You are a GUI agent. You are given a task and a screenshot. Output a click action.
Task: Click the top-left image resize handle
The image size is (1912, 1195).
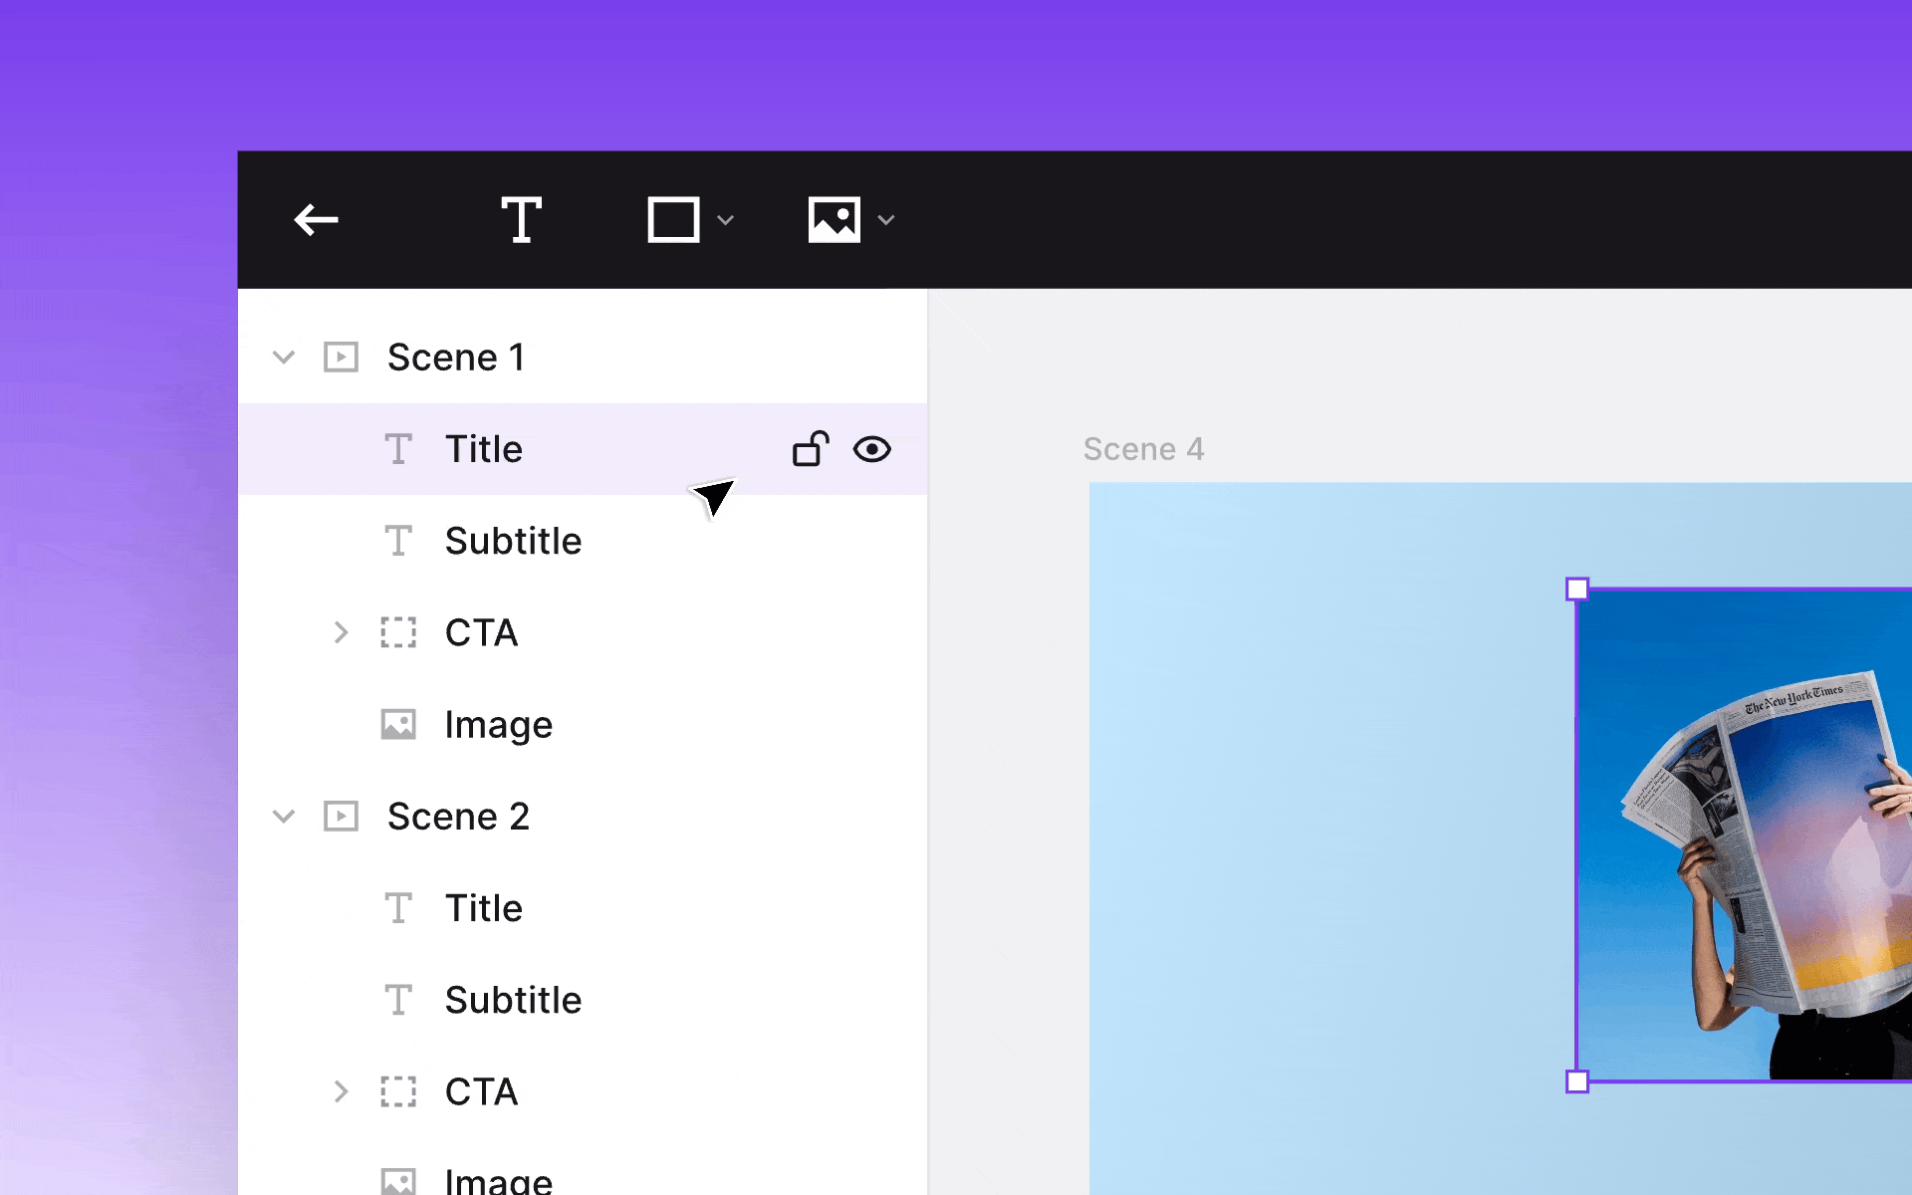pos(1577,590)
